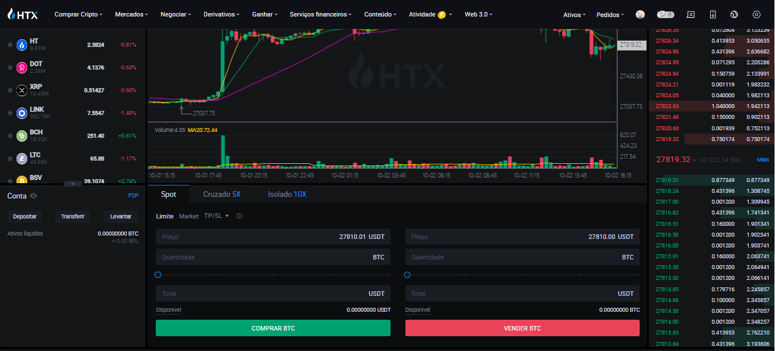The height and width of the screenshot is (351, 775).
Task: Select the Market order type
Action: coord(189,216)
